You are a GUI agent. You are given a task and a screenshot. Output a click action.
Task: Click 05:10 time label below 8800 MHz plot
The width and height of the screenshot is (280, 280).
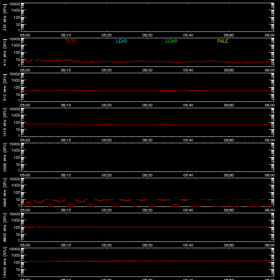tap(66, 245)
